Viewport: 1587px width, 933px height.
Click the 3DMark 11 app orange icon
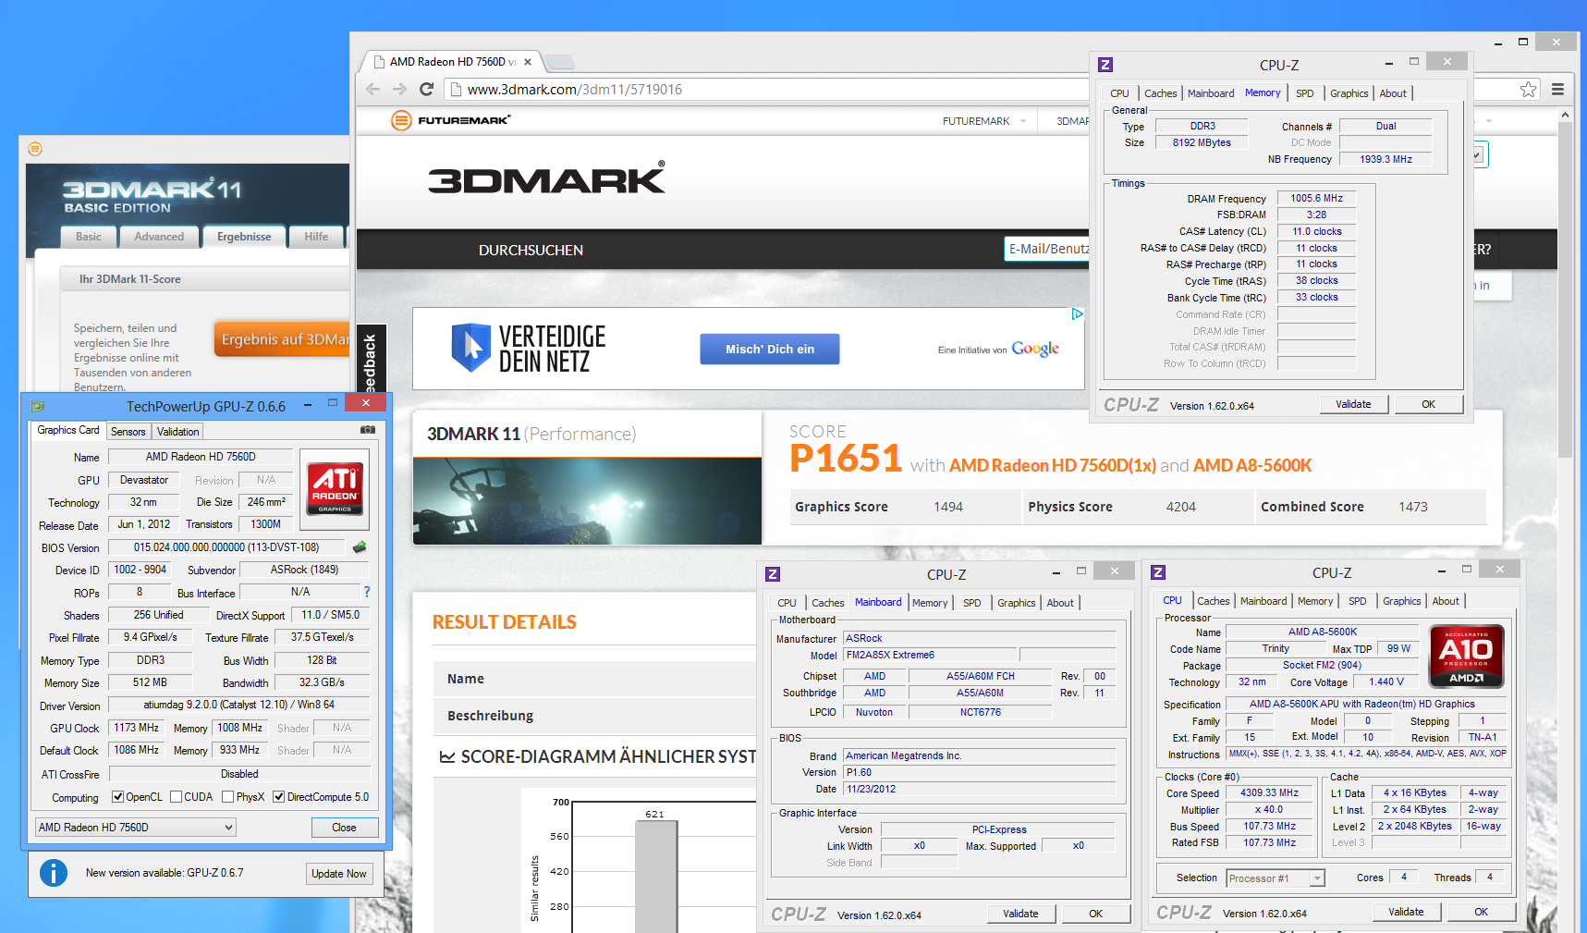(x=35, y=149)
